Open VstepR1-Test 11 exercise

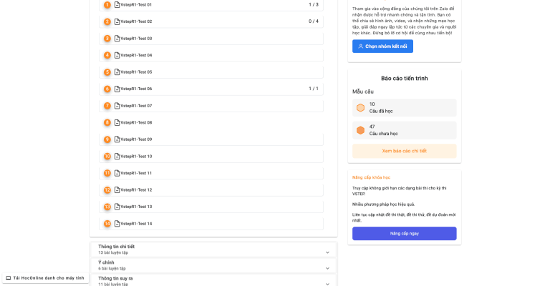pos(211,173)
